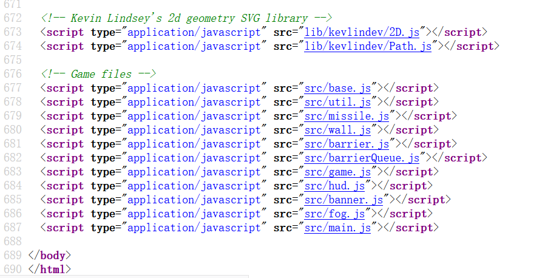Click line number 690
Image resolution: width=545 pixels, height=278 pixels.
tap(13, 270)
